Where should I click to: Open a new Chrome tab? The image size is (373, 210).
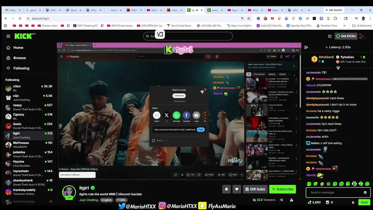click(309, 10)
